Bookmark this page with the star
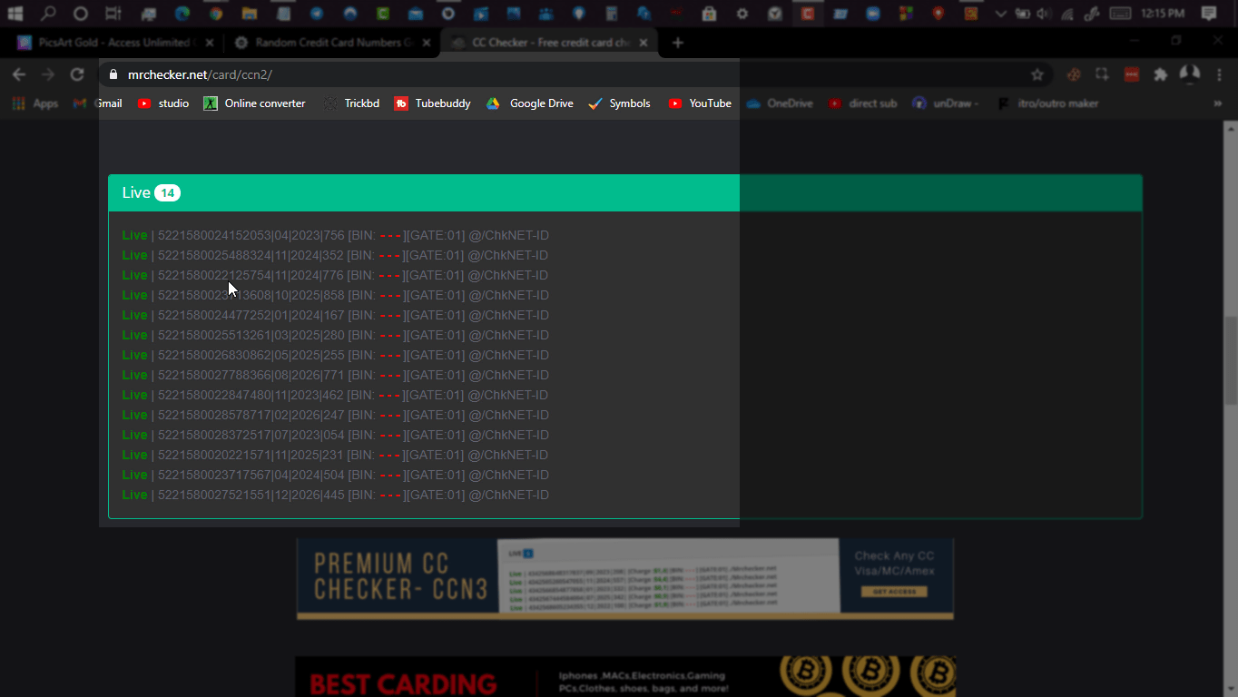 (1037, 74)
